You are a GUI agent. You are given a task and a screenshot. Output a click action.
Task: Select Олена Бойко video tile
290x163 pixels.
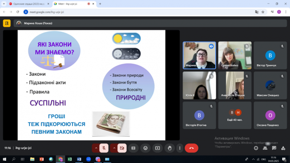coord(235,55)
